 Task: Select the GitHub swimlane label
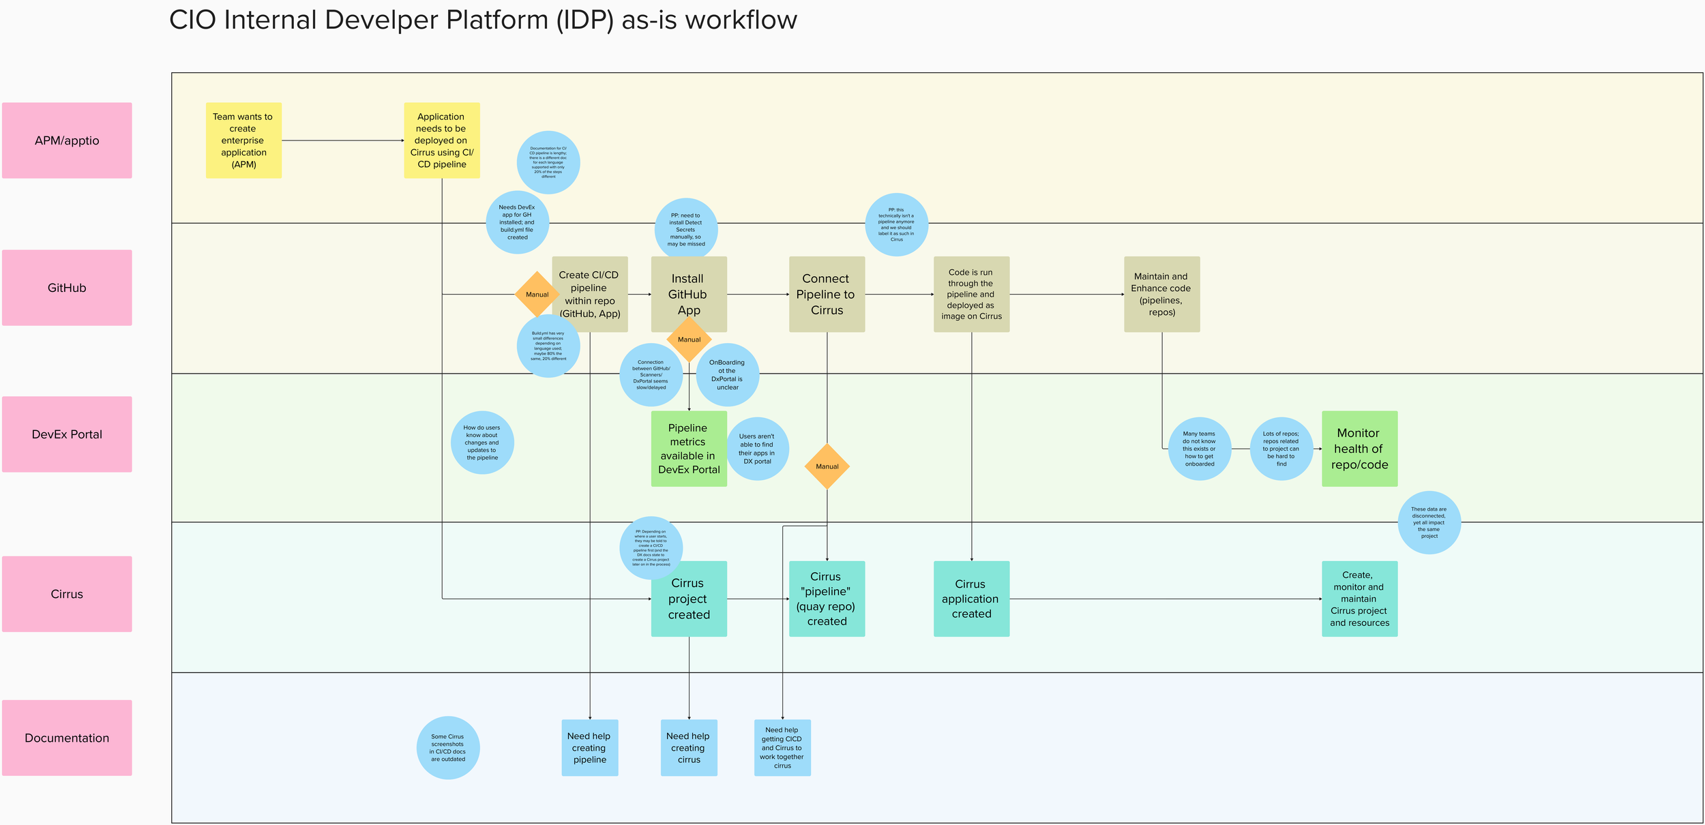click(x=67, y=288)
